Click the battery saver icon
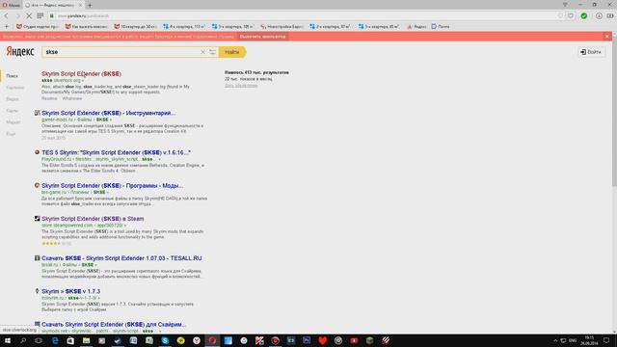Screen dimensions: 617x347 610,15
